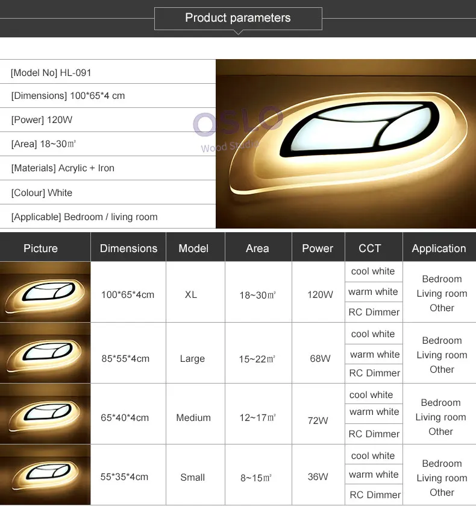This screenshot has height=506, width=476.
Task: Click the Application column header
Action: pos(439,248)
